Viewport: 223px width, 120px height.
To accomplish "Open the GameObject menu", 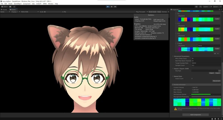I will [18, 4].
